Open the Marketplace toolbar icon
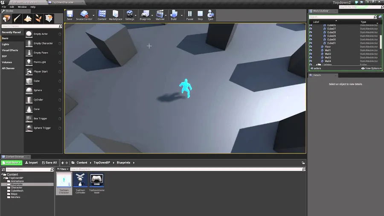 115,15
